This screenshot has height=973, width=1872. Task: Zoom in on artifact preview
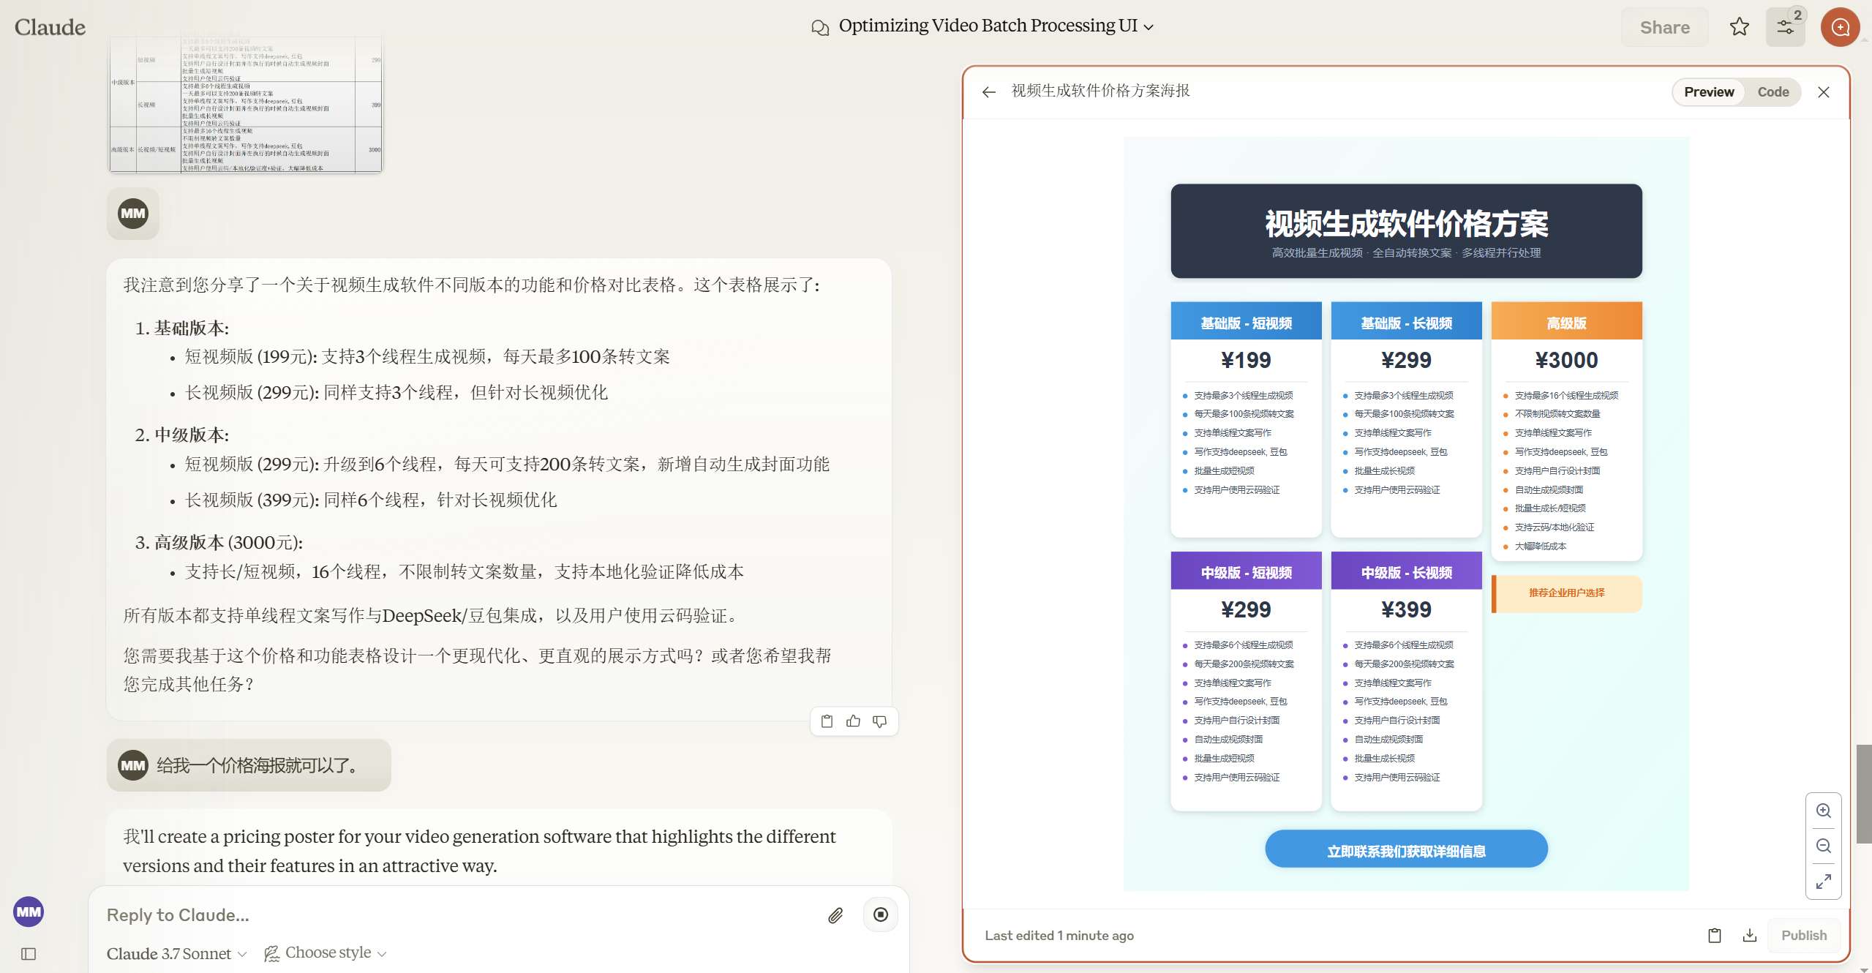[x=1823, y=811]
